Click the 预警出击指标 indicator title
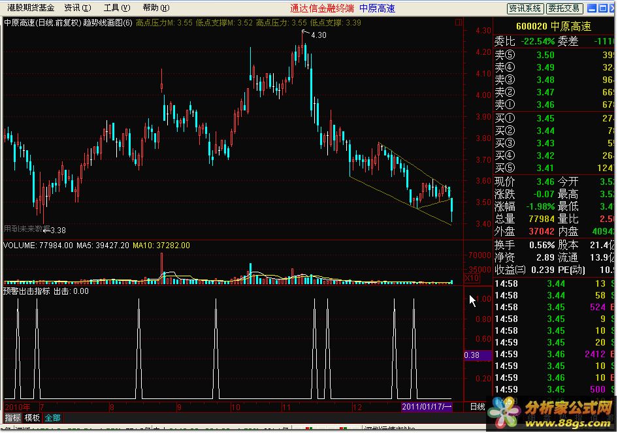This screenshot has height=433, width=618. pyautogui.click(x=27, y=291)
